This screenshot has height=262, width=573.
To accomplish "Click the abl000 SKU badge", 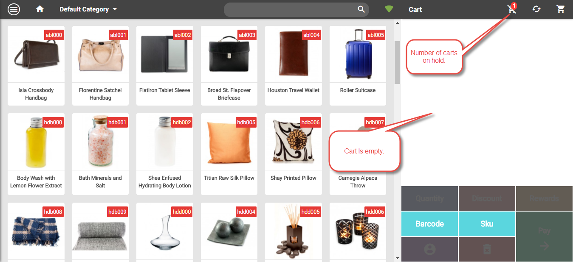I will (54, 35).
